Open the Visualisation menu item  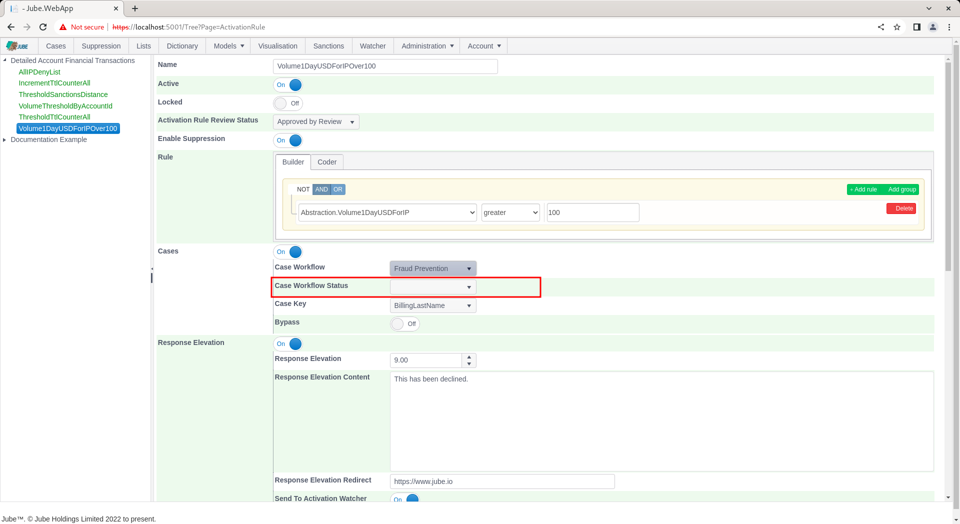coord(278,46)
